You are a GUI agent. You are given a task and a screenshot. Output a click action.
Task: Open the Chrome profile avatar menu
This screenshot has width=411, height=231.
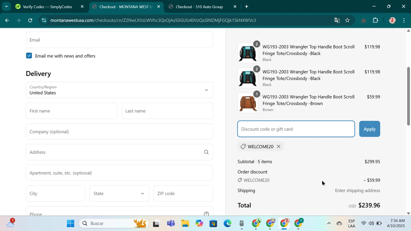click(x=392, y=20)
